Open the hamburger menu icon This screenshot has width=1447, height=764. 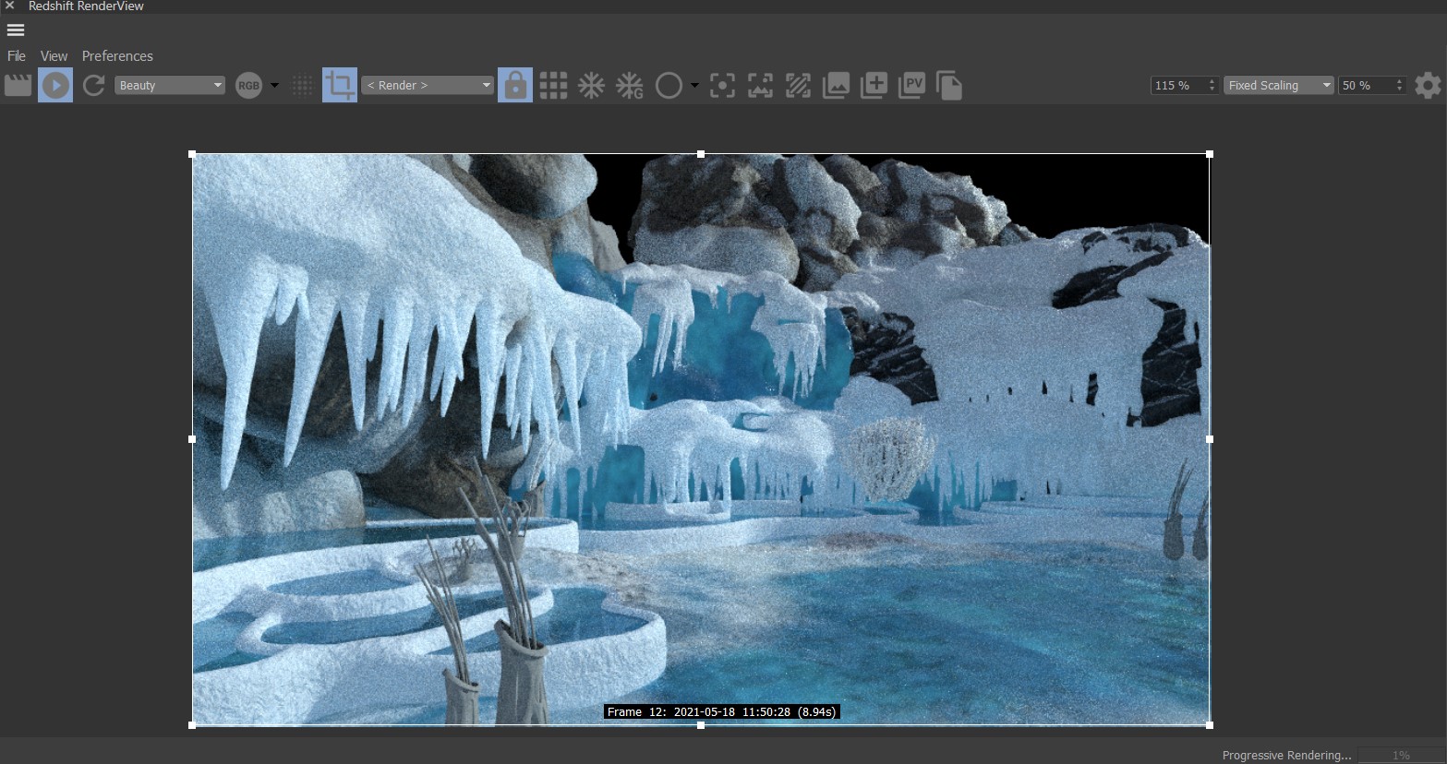pyautogui.click(x=16, y=30)
